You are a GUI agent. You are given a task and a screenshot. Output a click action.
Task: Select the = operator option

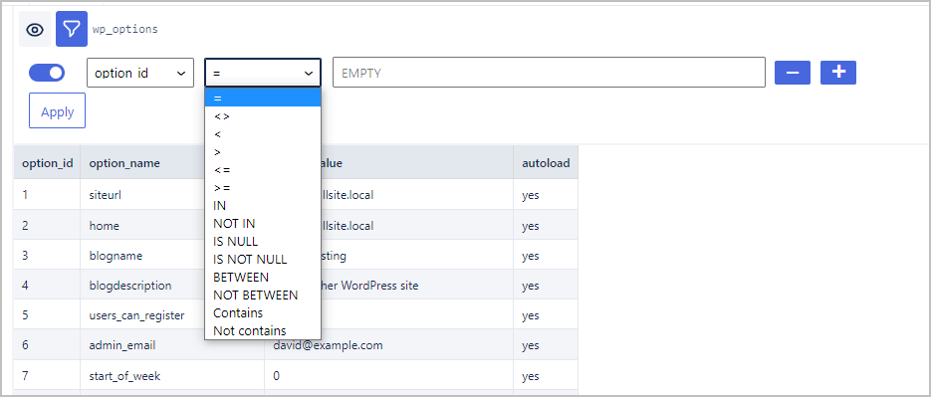[263, 98]
